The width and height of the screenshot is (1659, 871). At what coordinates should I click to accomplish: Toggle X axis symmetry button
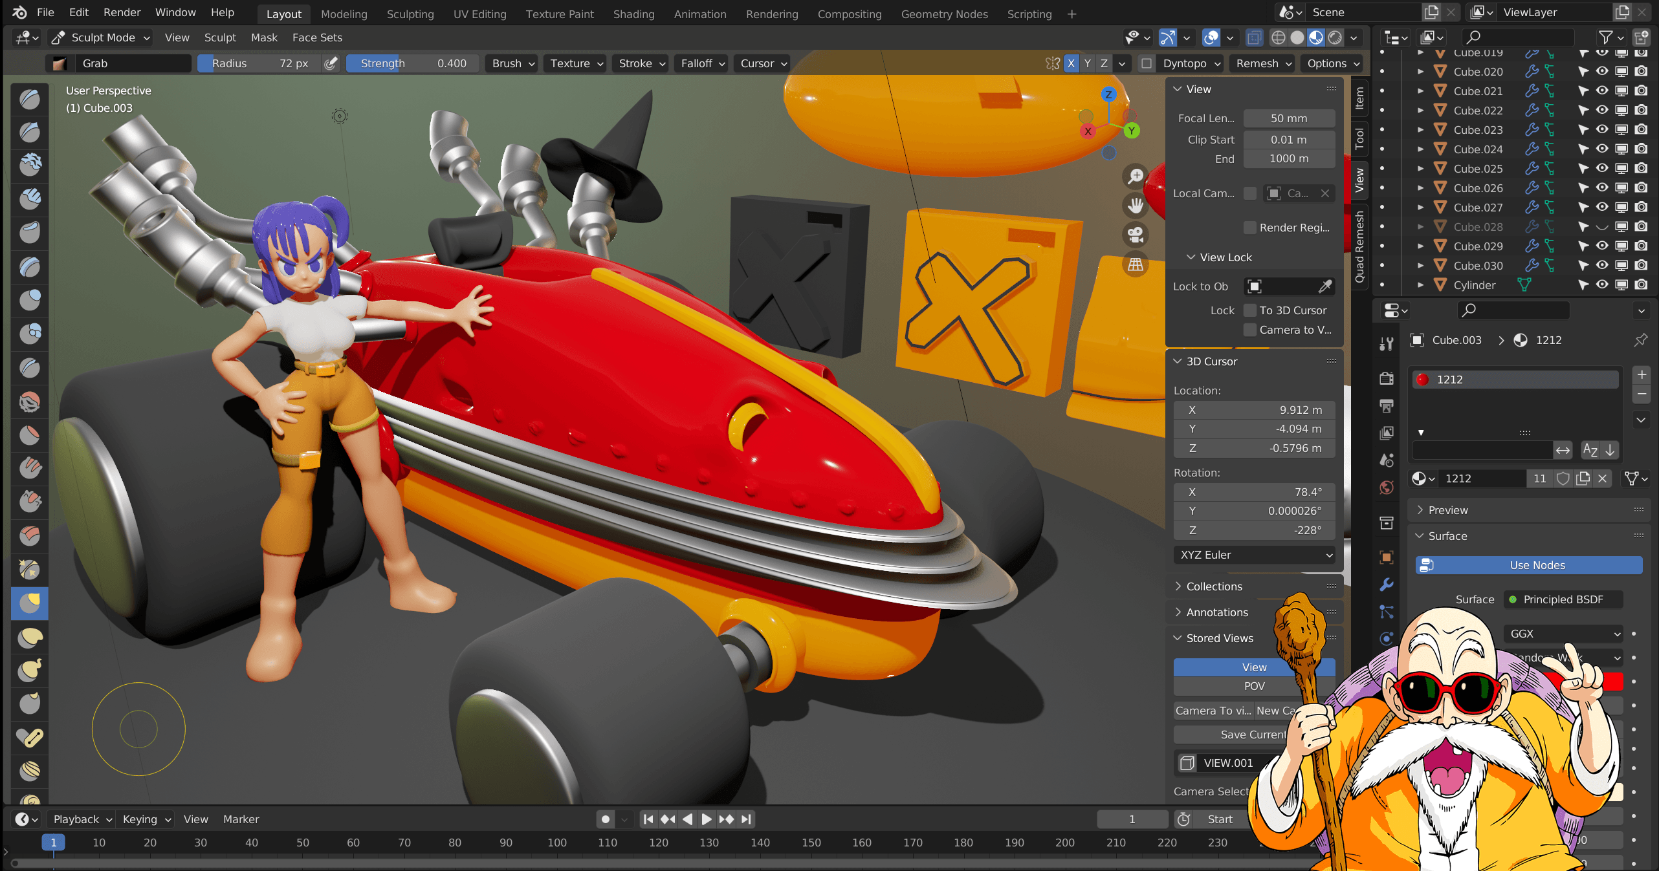click(1071, 63)
